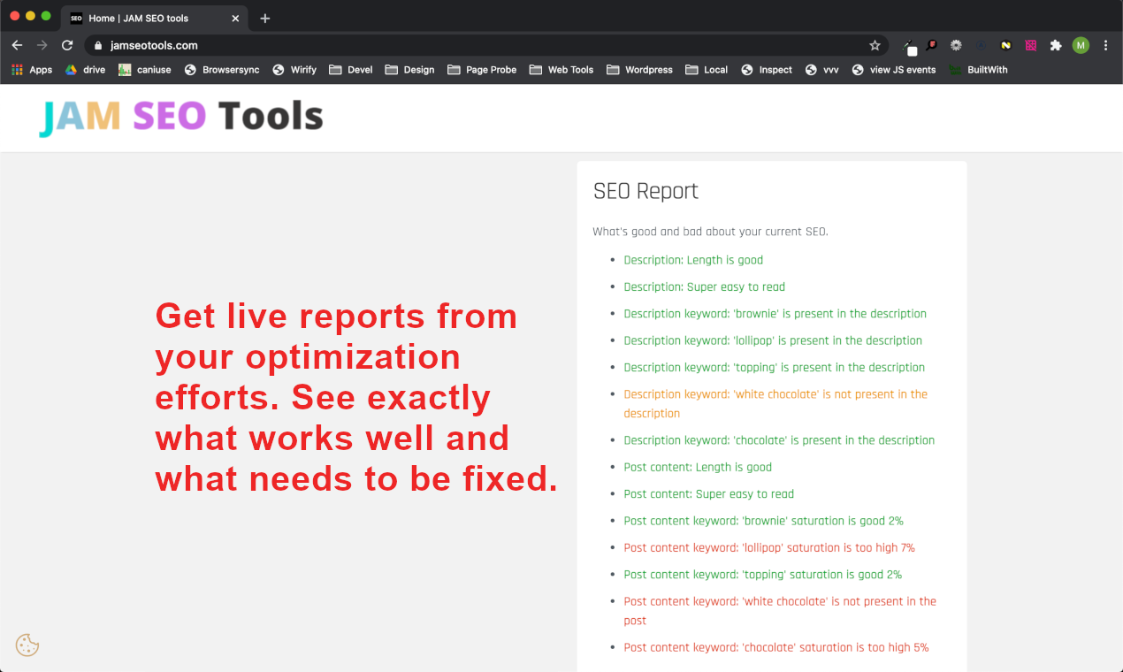Click the red magnifier extension icon

pyautogui.click(x=931, y=45)
